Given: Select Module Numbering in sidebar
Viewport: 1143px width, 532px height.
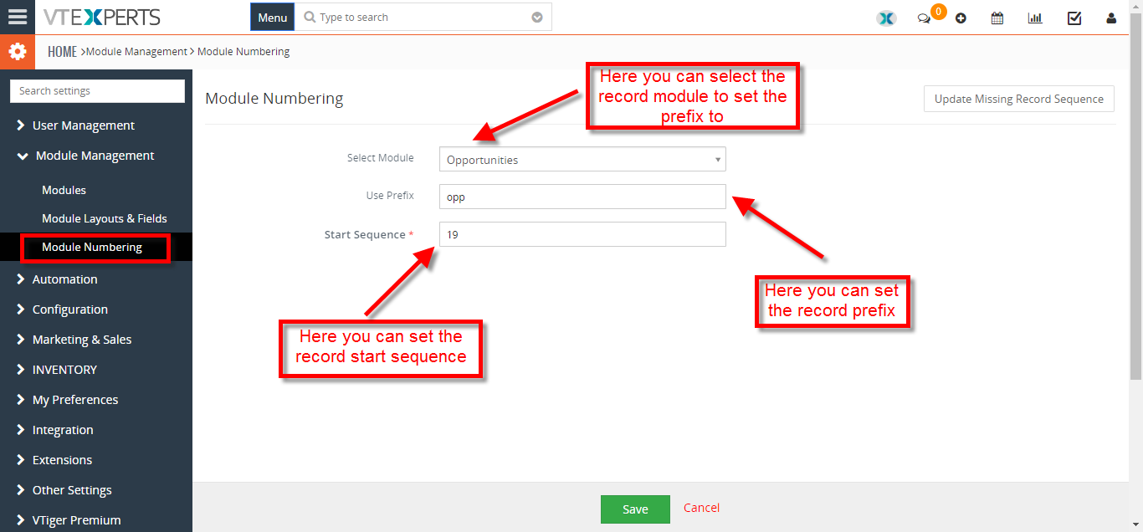Looking at the screenshot, I should click(92, 248).
